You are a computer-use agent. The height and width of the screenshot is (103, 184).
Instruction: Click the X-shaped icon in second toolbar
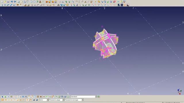point(89,5)
